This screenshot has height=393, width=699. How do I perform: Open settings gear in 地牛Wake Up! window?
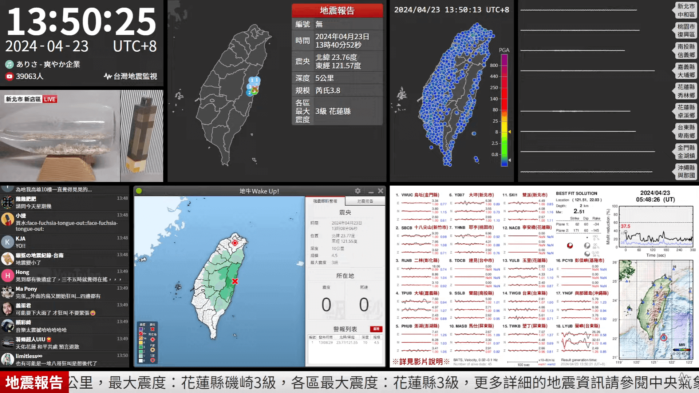[358, 191]
